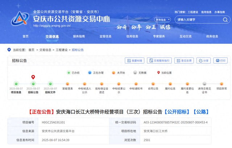Click the search magnifier icon
The image size is (232, 148).
[x=225, y=20]
